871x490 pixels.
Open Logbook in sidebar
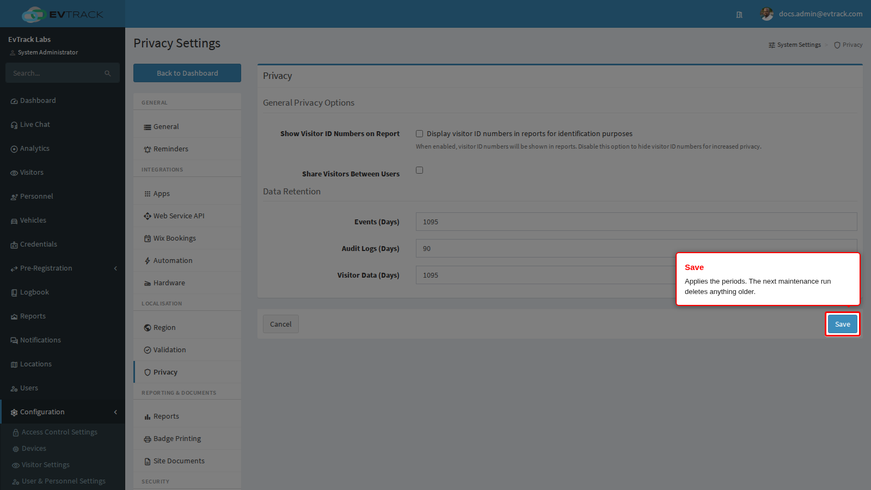63,292
